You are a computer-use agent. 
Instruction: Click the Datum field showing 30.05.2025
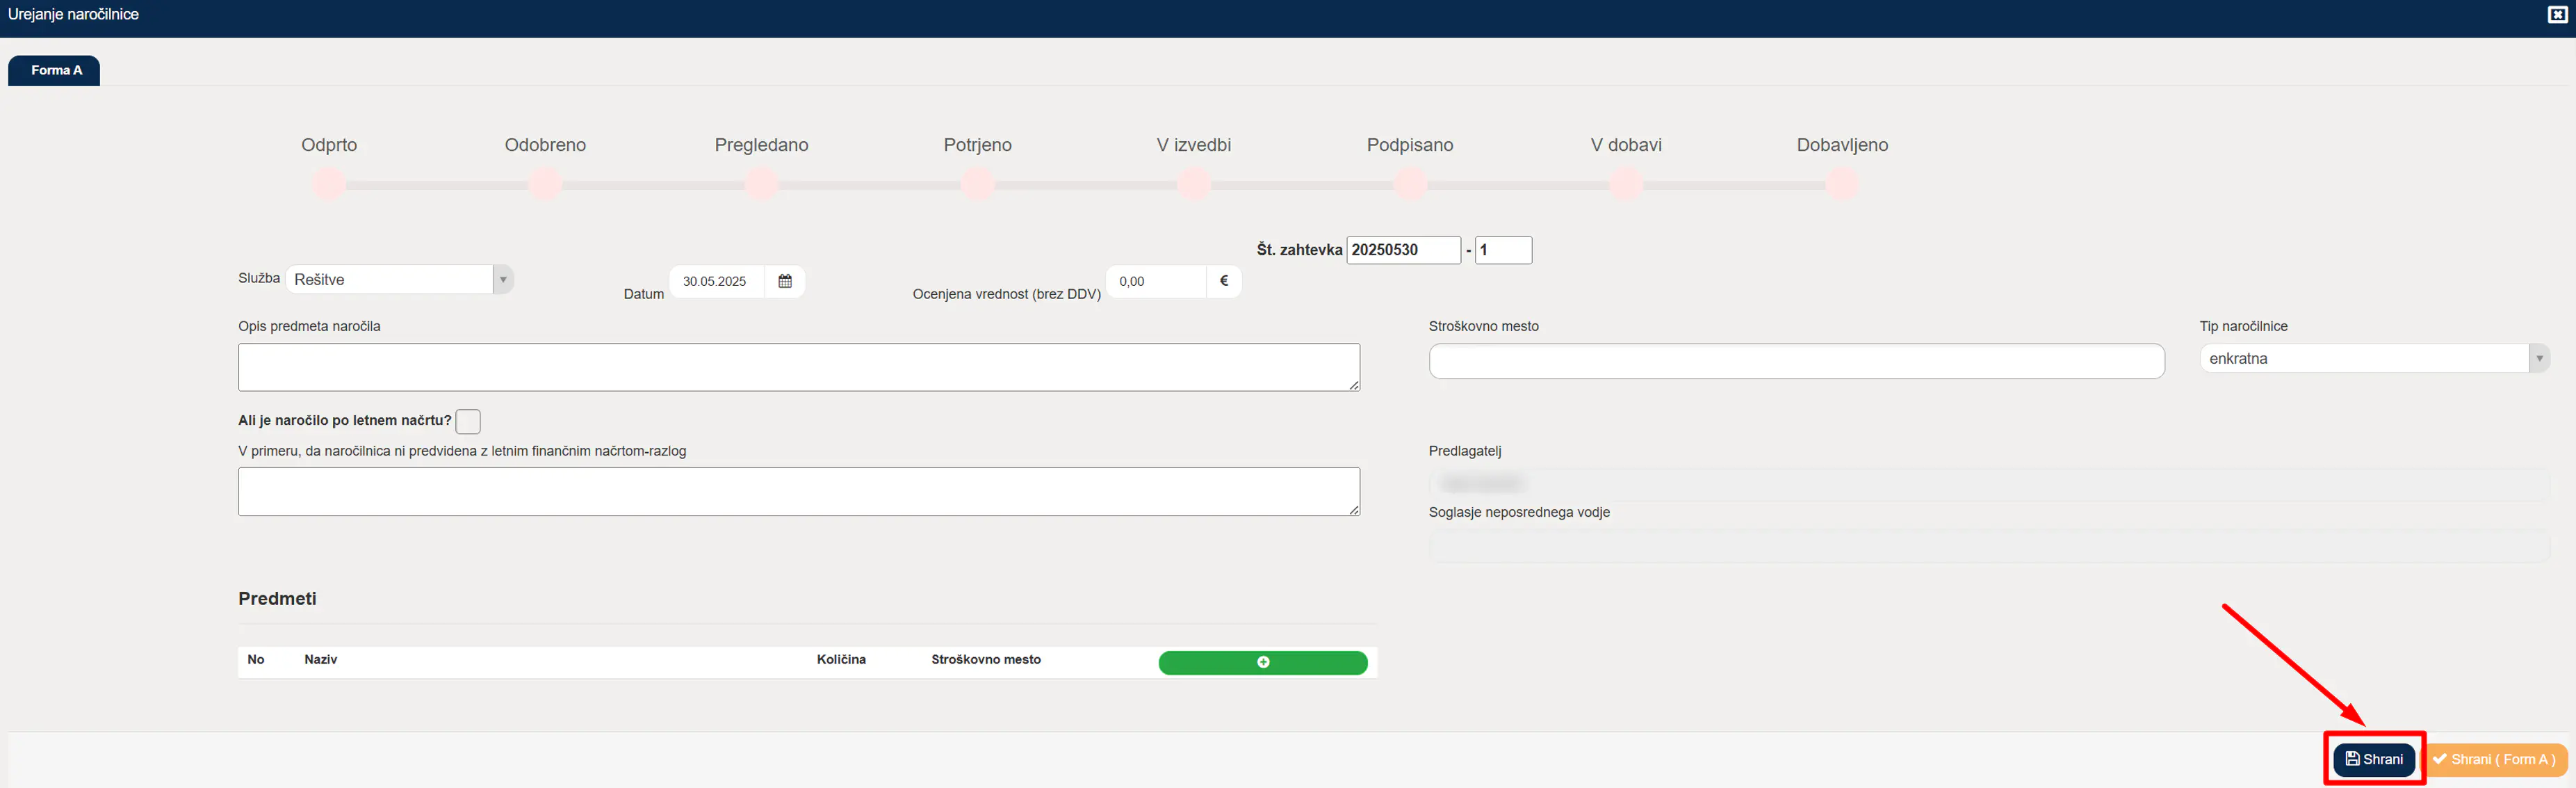click(x=716, y=281)
